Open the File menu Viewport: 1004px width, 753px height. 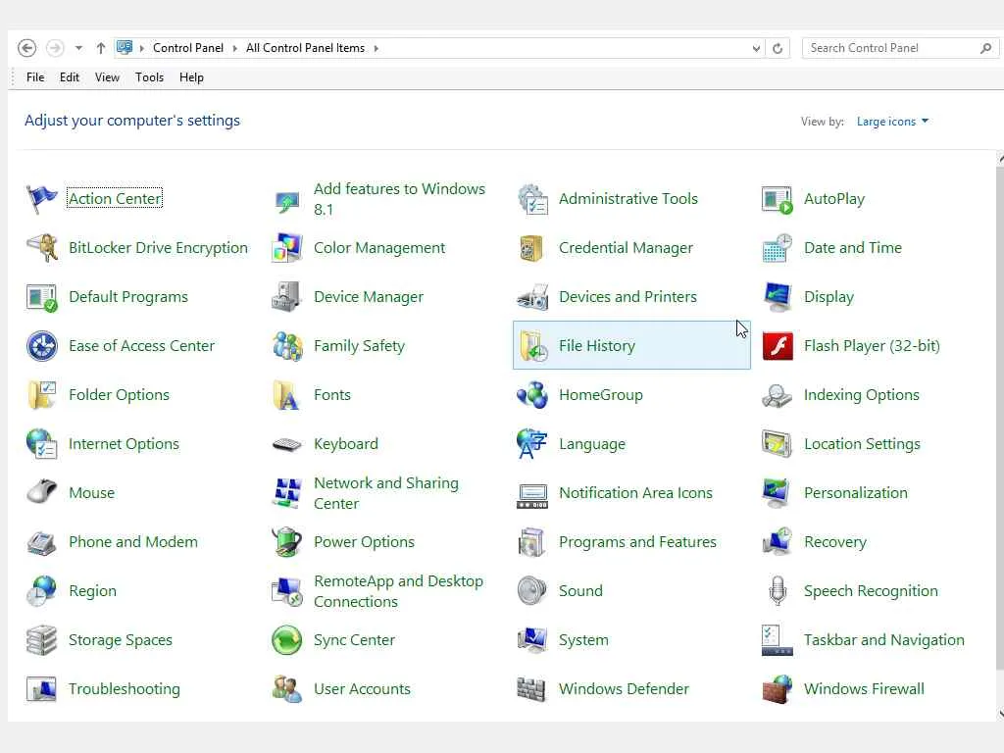pos(35,77)
